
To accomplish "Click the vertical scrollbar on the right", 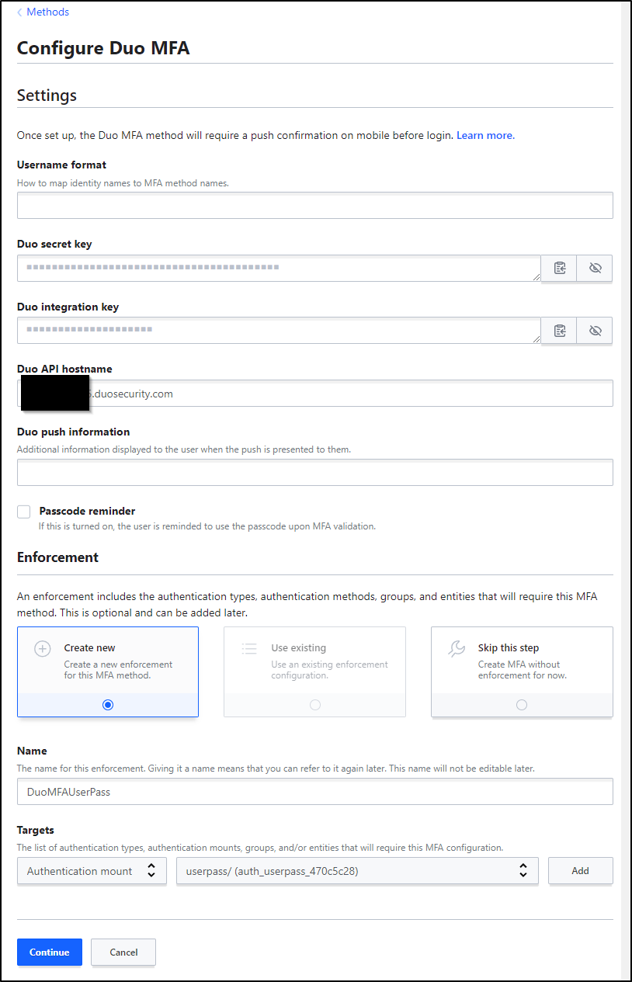I will point(625,491).
